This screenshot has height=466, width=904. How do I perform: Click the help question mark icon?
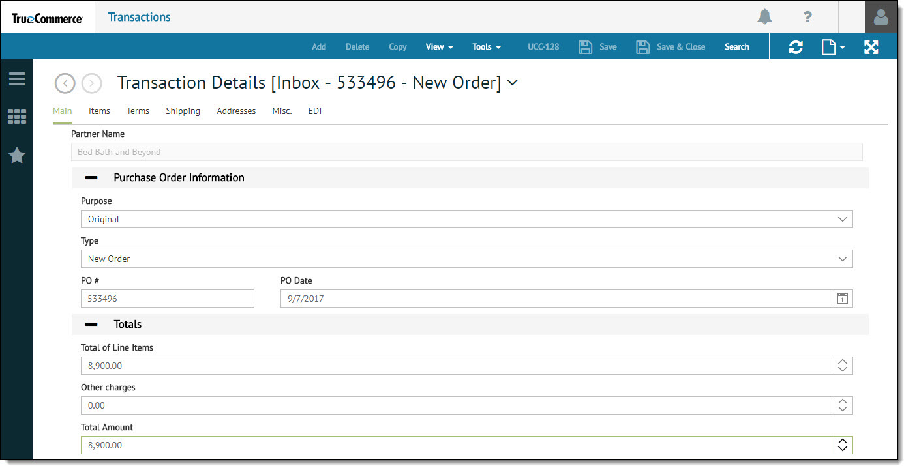[x=807, y=17]
